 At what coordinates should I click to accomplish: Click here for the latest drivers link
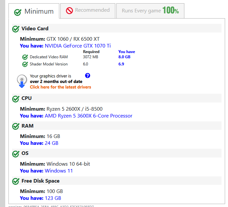[61, 87]
